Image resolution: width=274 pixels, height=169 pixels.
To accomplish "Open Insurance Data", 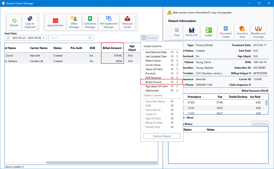I will pyautogui.click(x=242, y=32).
